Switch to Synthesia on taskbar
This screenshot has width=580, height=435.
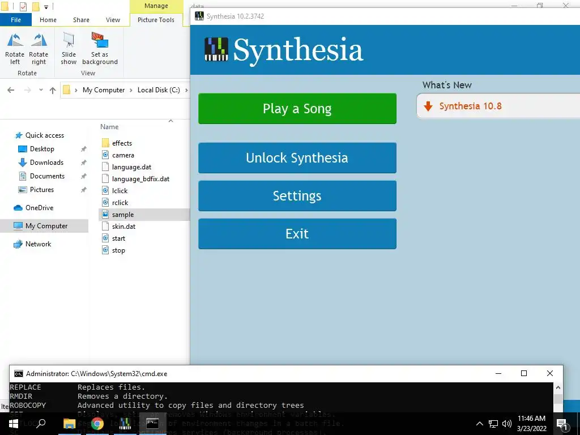[x=125, y=424]
